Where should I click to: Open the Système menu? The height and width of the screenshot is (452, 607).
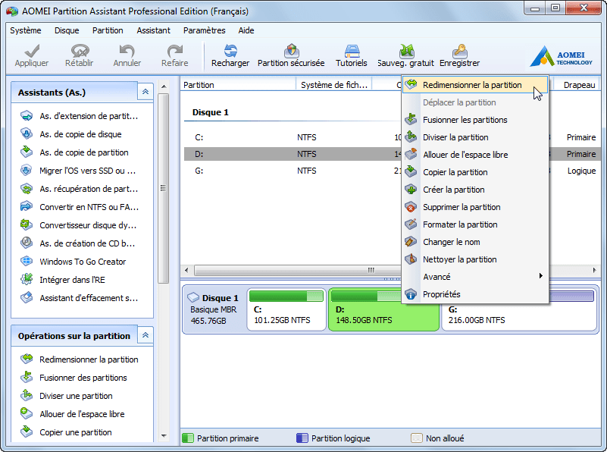tap(26, 30)
